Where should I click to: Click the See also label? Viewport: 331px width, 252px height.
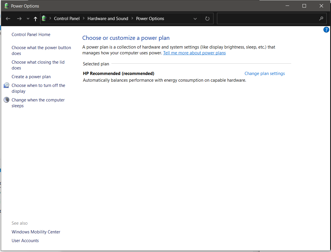point(19,223)
